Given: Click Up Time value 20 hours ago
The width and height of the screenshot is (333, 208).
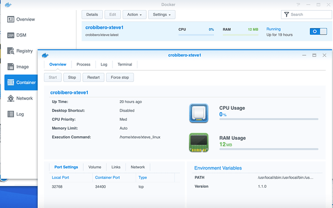Looking at the screenshot, I should tap(131, 102).
